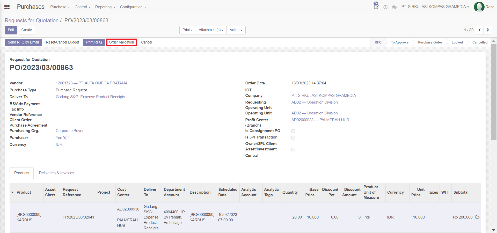Screen dimensions: 497x233
Task: Open the PT. SIRKULASI KOMPAS GRAMEDIA company switcher
Action: (x=435, y=7)
